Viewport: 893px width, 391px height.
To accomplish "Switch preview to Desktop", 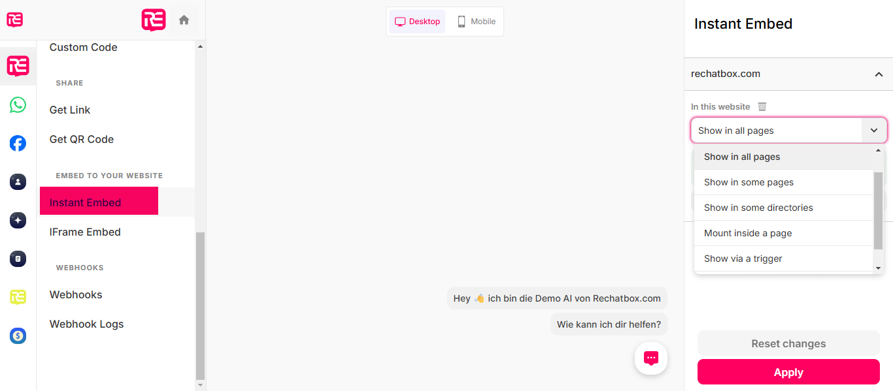I will tap(417, 22).
